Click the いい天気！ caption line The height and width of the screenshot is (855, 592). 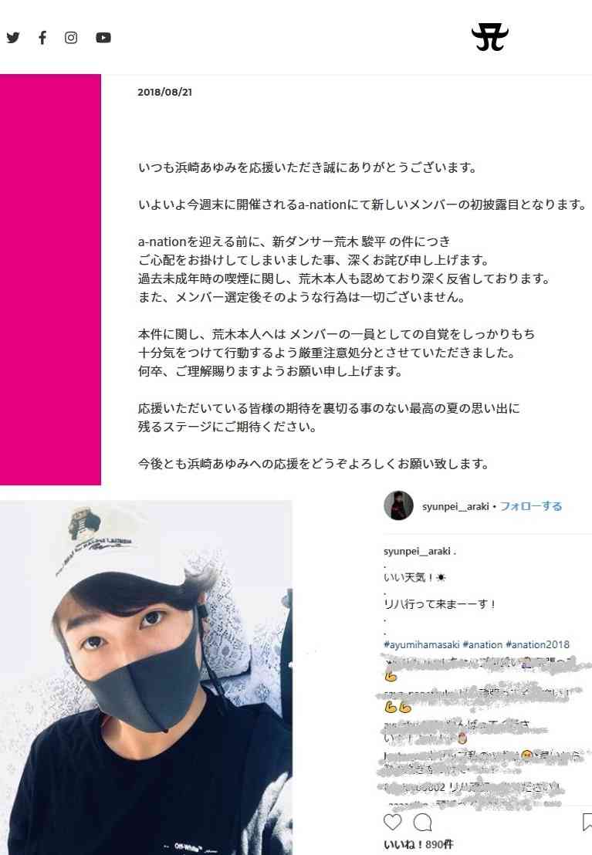[x=415, y=577]
